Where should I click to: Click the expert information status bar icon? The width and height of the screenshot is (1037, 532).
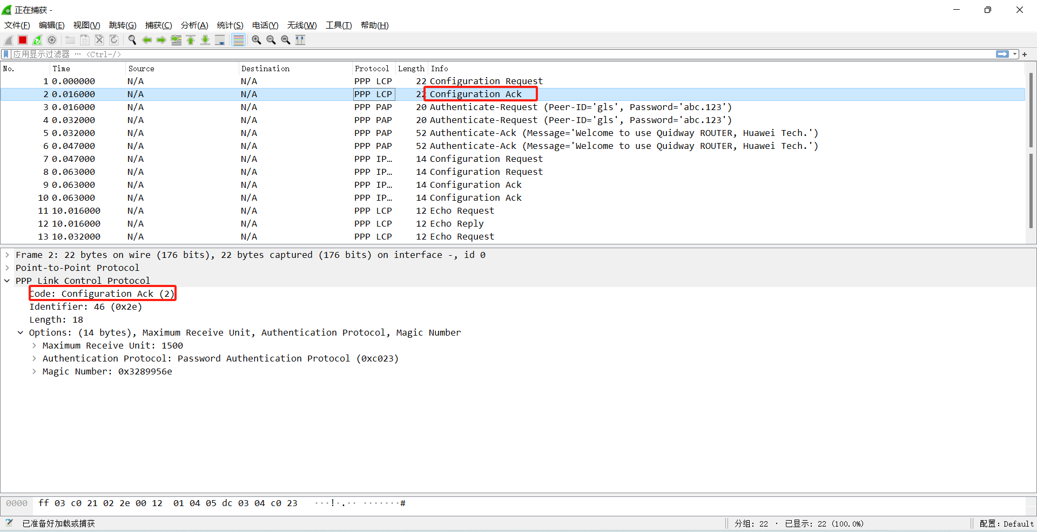[x=9, y=523]
